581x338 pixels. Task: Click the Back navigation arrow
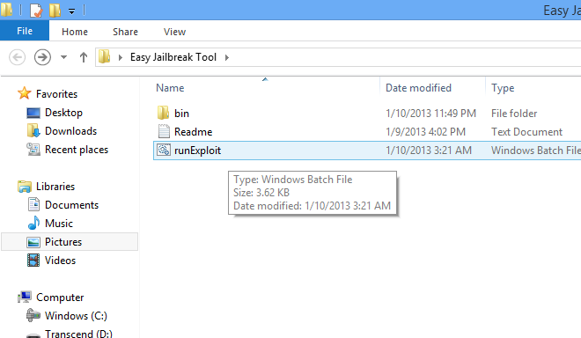(17, 57)
